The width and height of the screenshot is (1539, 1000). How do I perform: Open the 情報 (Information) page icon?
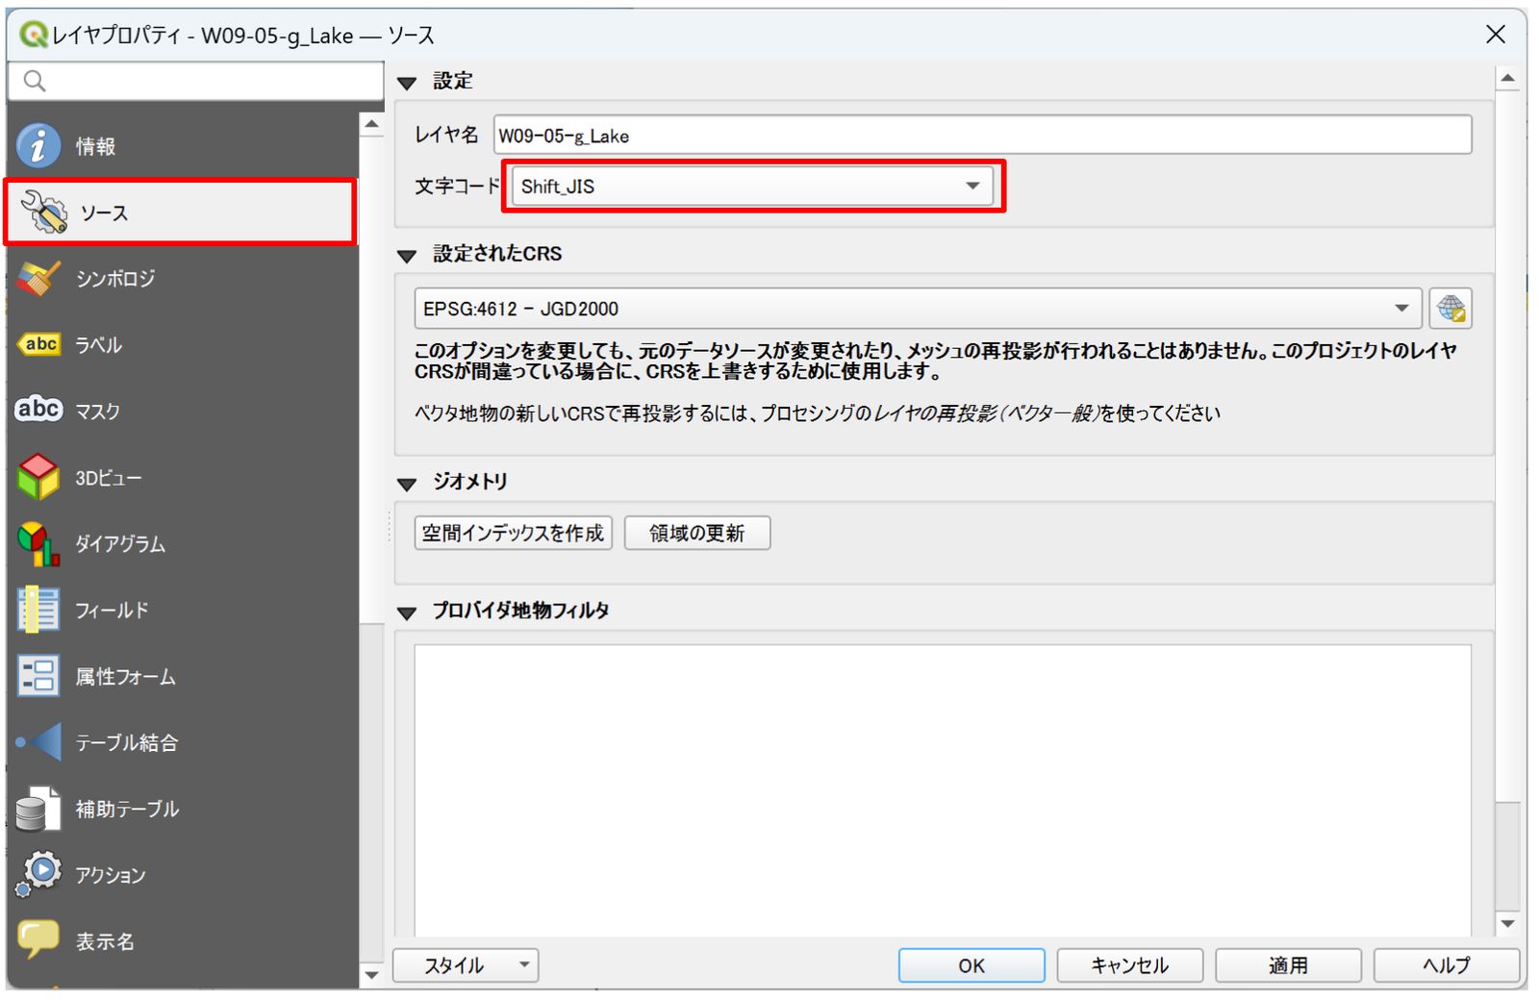[38, 145]
